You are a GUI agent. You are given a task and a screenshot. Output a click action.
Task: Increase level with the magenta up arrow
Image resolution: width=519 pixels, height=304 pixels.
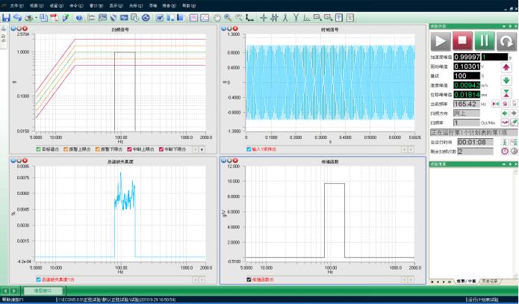506,67
